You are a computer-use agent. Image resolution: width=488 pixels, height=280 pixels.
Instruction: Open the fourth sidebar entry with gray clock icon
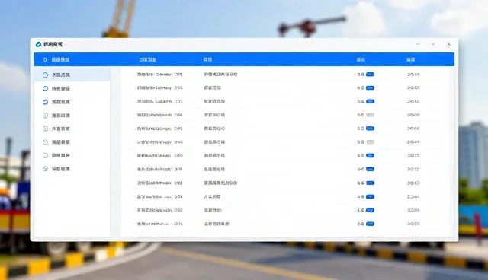click(x=45, y=116)
